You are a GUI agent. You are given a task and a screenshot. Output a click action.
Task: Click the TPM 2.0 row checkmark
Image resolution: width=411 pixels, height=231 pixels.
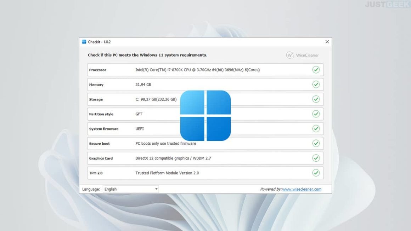[316, 173]
